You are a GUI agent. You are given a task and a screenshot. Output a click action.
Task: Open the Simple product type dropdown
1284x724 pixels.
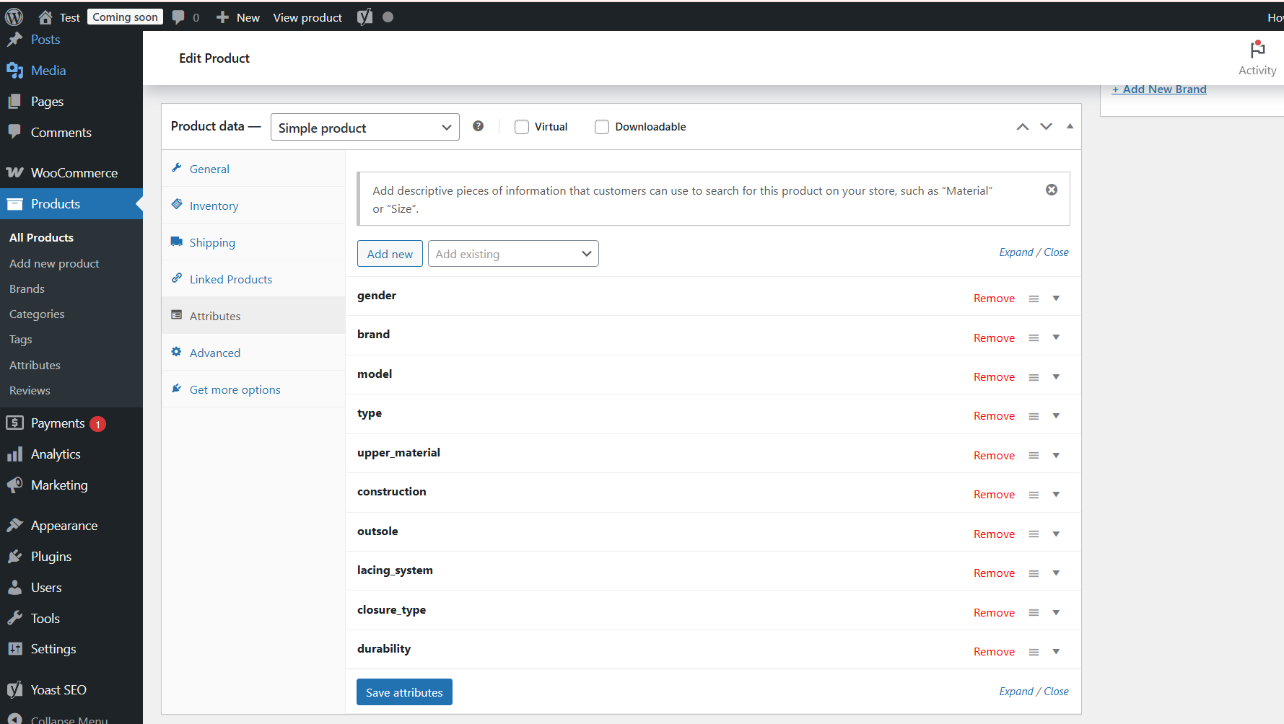[364, 127]
